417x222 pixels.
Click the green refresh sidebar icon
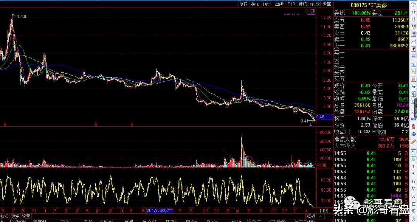(x=414, y=159)
